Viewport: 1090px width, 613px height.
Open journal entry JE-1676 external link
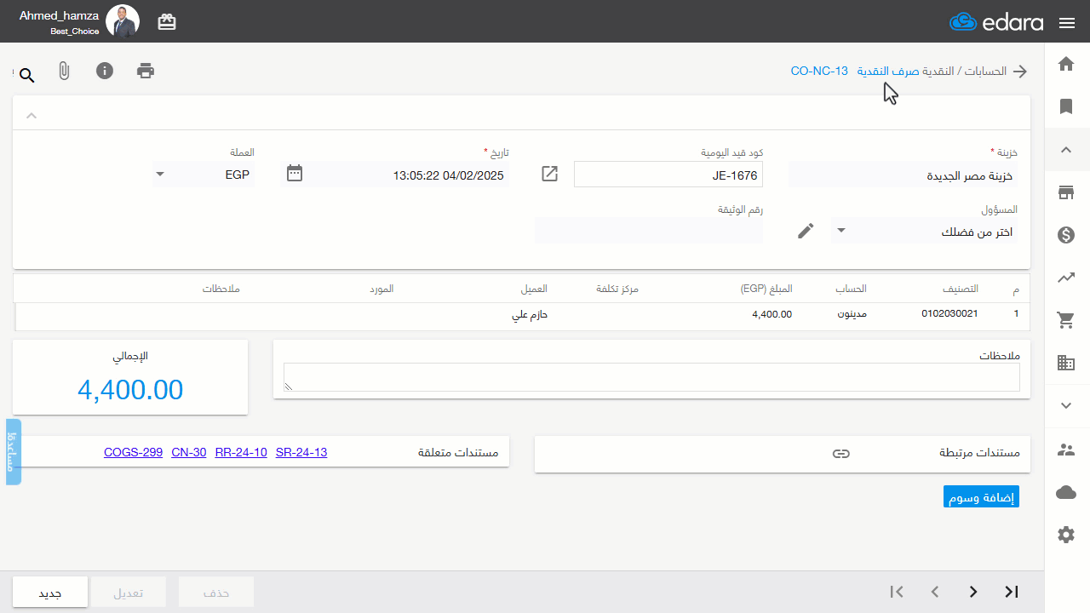click(550, 175)
